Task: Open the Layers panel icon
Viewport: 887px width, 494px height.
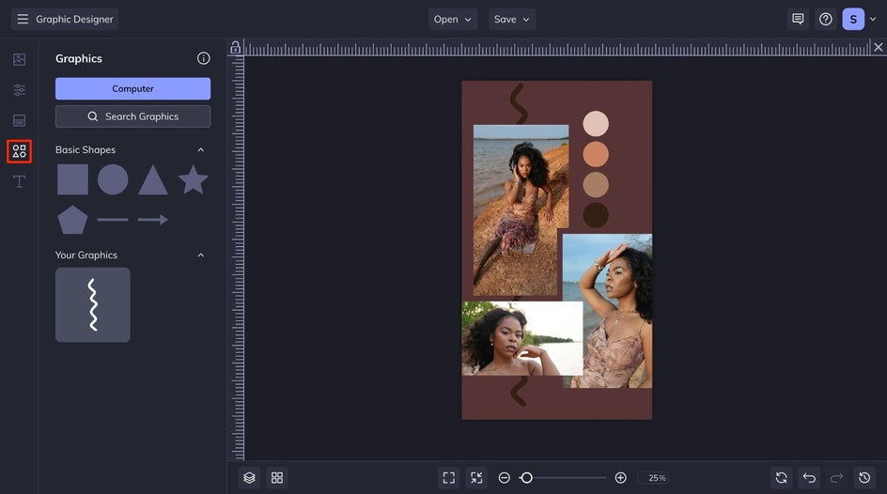Action: pyautogui.click(x=250, y=478)
